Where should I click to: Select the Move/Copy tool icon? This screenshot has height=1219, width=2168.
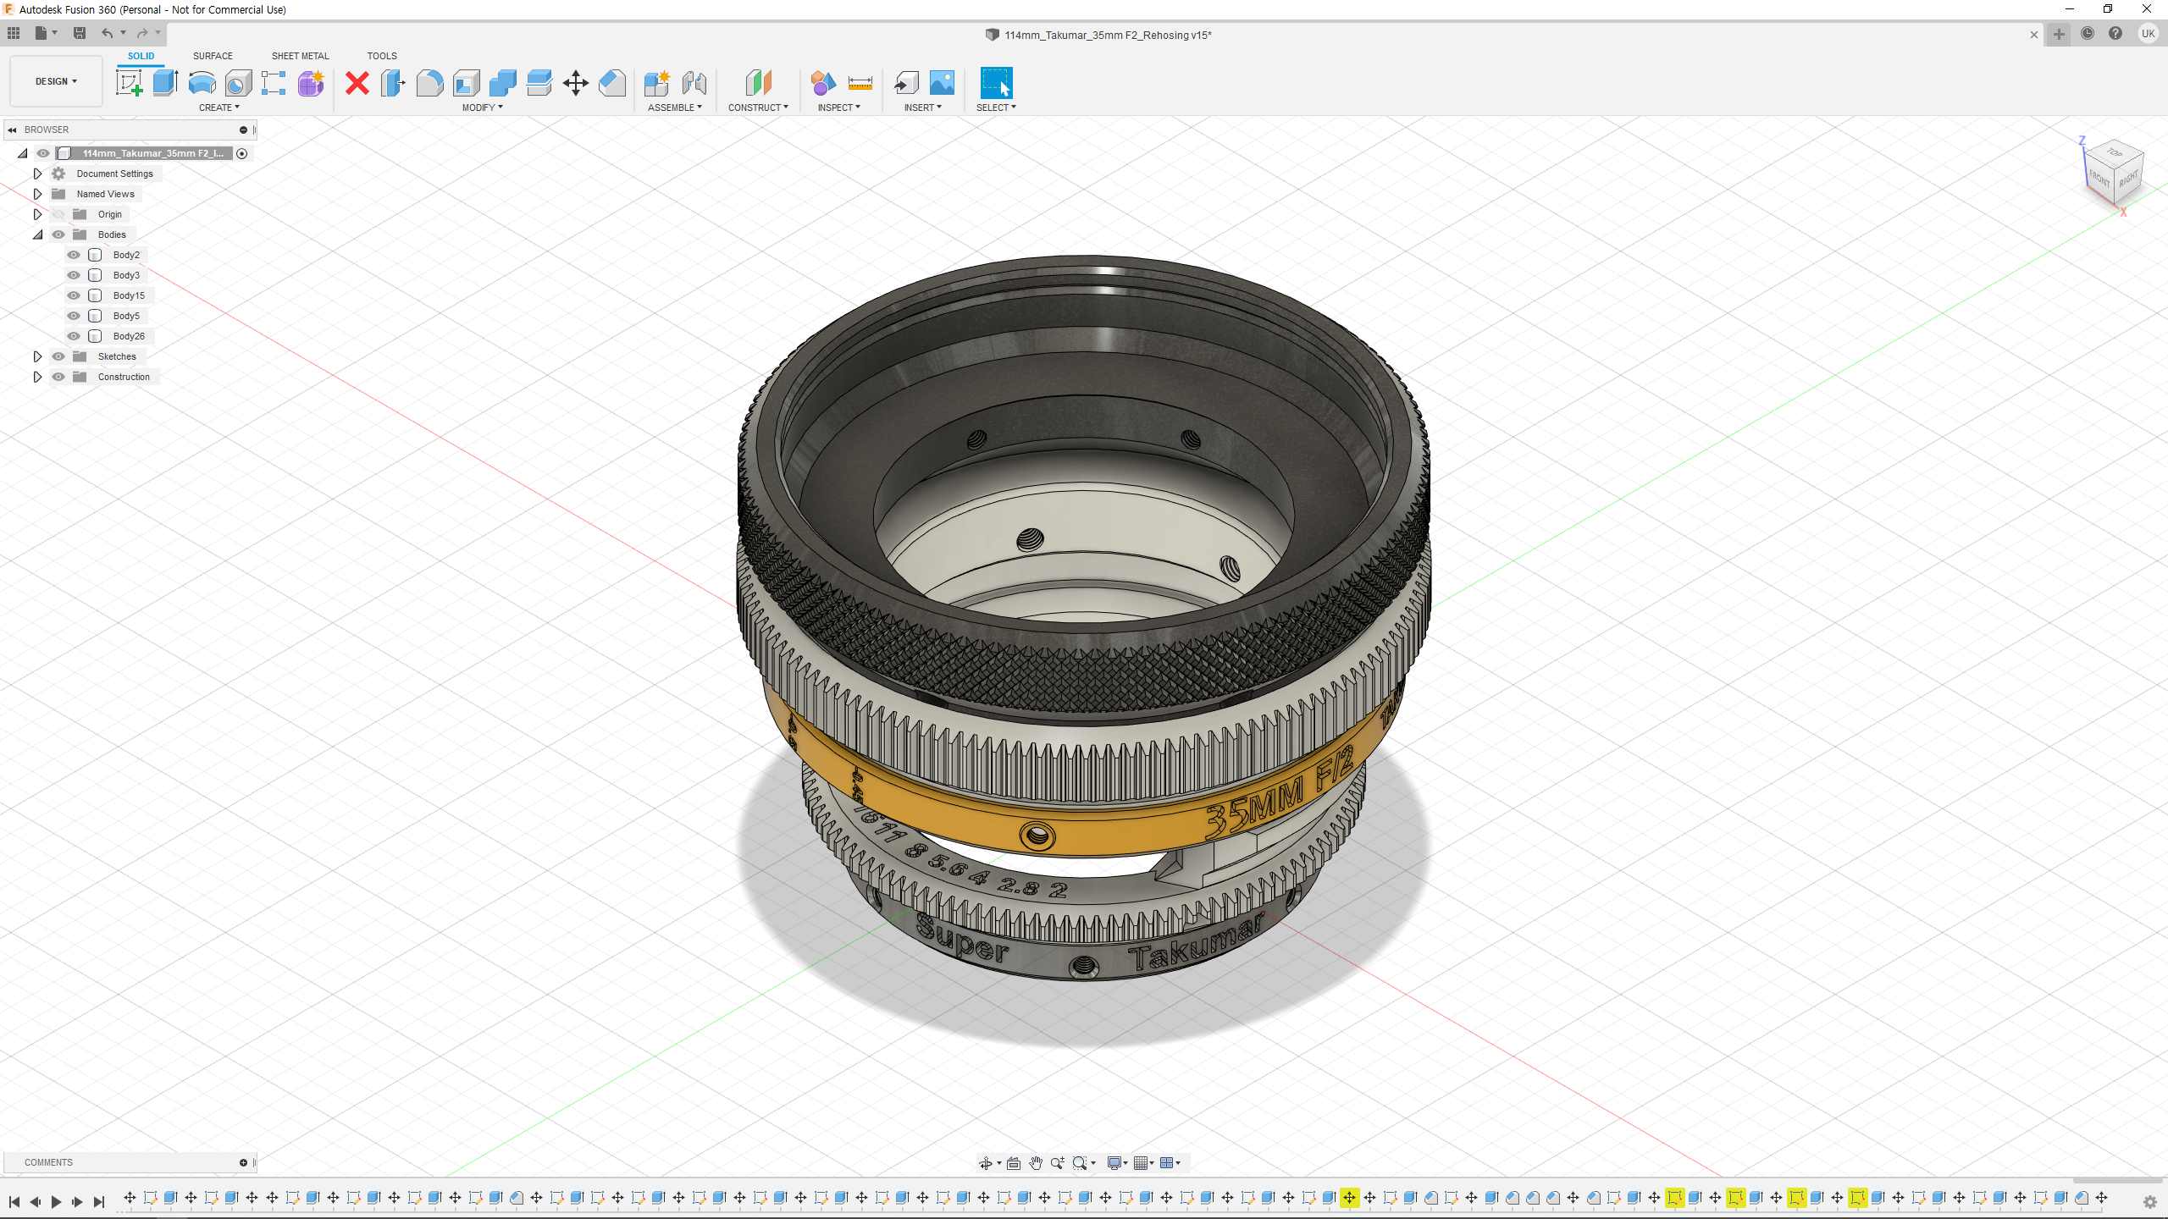pyautogui.click(x=575, y=83)
